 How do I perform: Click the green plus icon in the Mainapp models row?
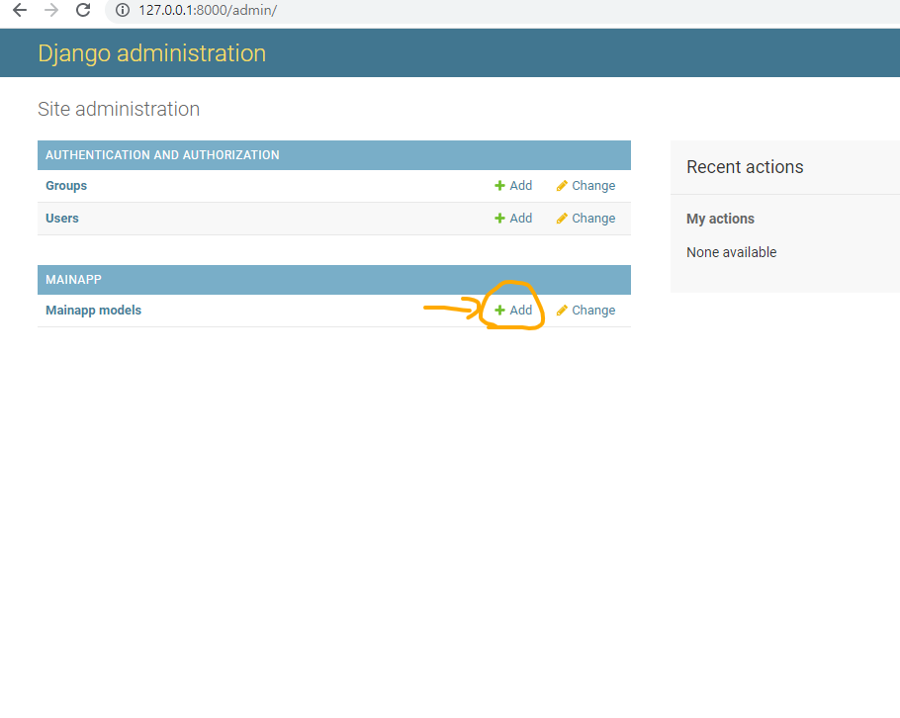point(499,310)
